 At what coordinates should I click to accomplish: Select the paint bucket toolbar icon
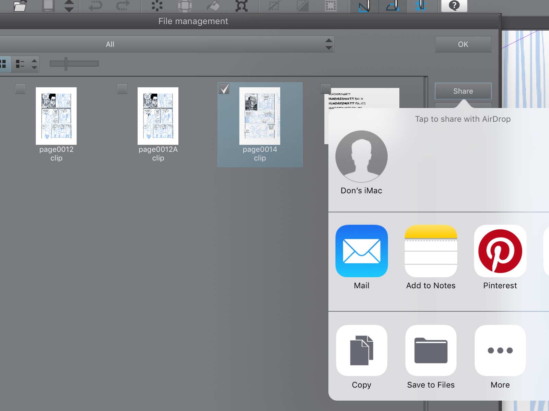(x=213, y=5)
